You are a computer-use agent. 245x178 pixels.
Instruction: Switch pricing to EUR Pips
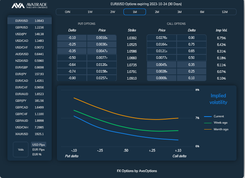(x=38, y=150)
